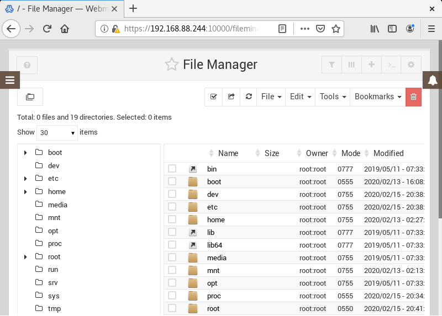Check the box for home row

pos(172,219)
